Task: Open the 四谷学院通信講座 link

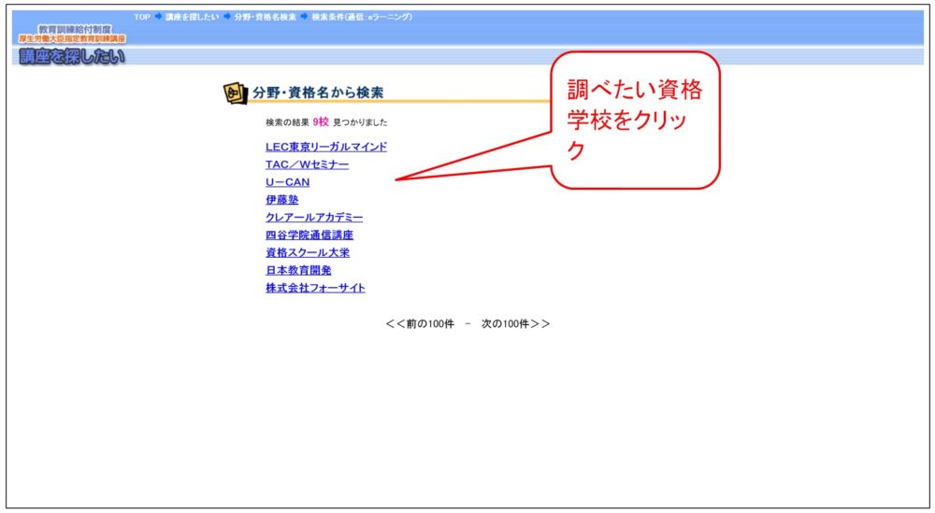Action: 309,235
